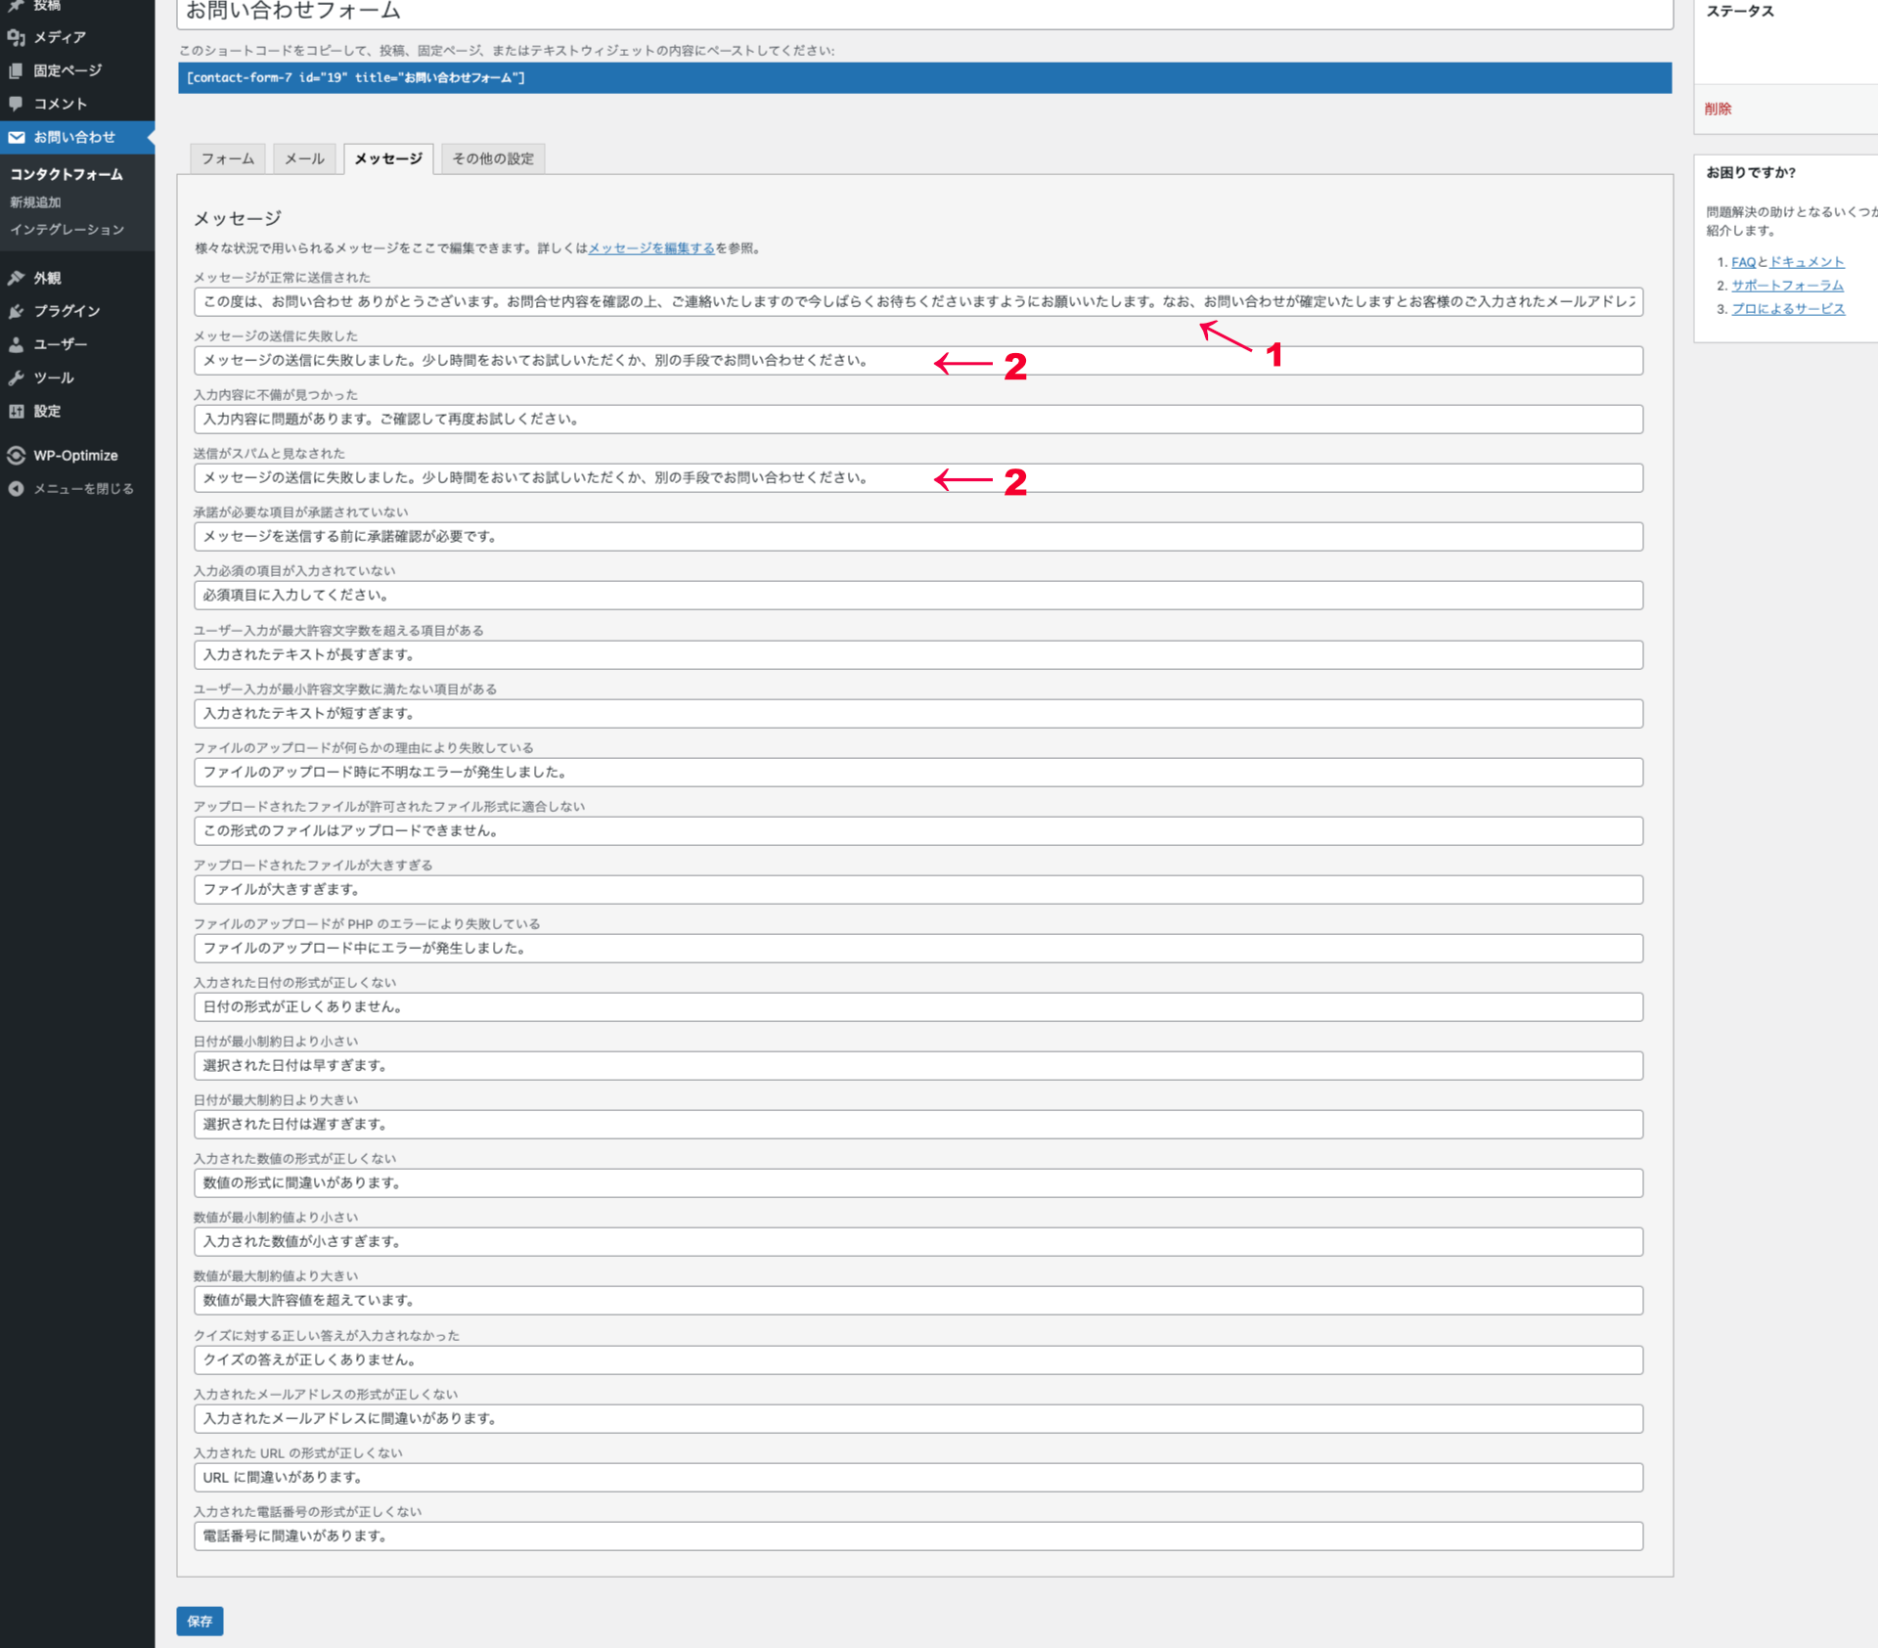The height and width of the screenshot is (1648, 1878).
Task: Edit the 送信がスパムと見なされた message field
Action: (x=918, y=477)
